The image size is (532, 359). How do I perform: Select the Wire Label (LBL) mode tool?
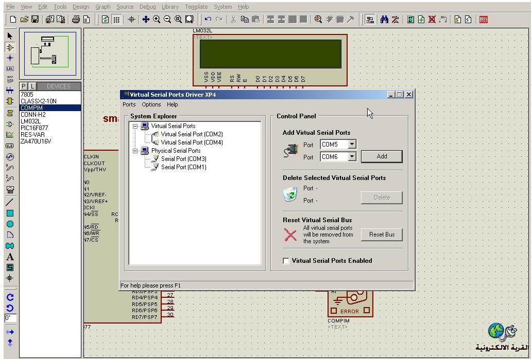click(10, 69)
